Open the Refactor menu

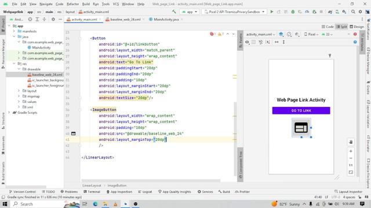pos(72,4)
